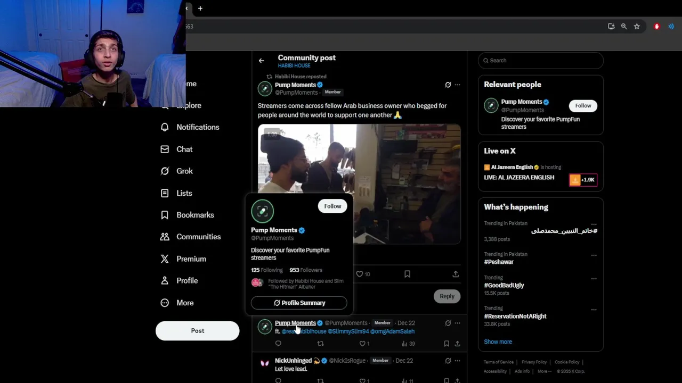Open the #GoodBadUgly trend
682x383 pixels.
click(504, 285)
